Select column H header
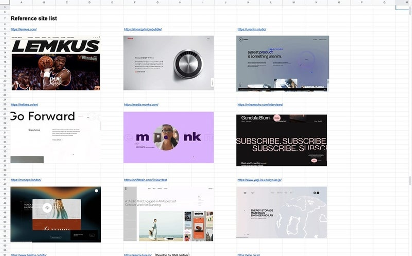412x256 pixels. point(180,2)
